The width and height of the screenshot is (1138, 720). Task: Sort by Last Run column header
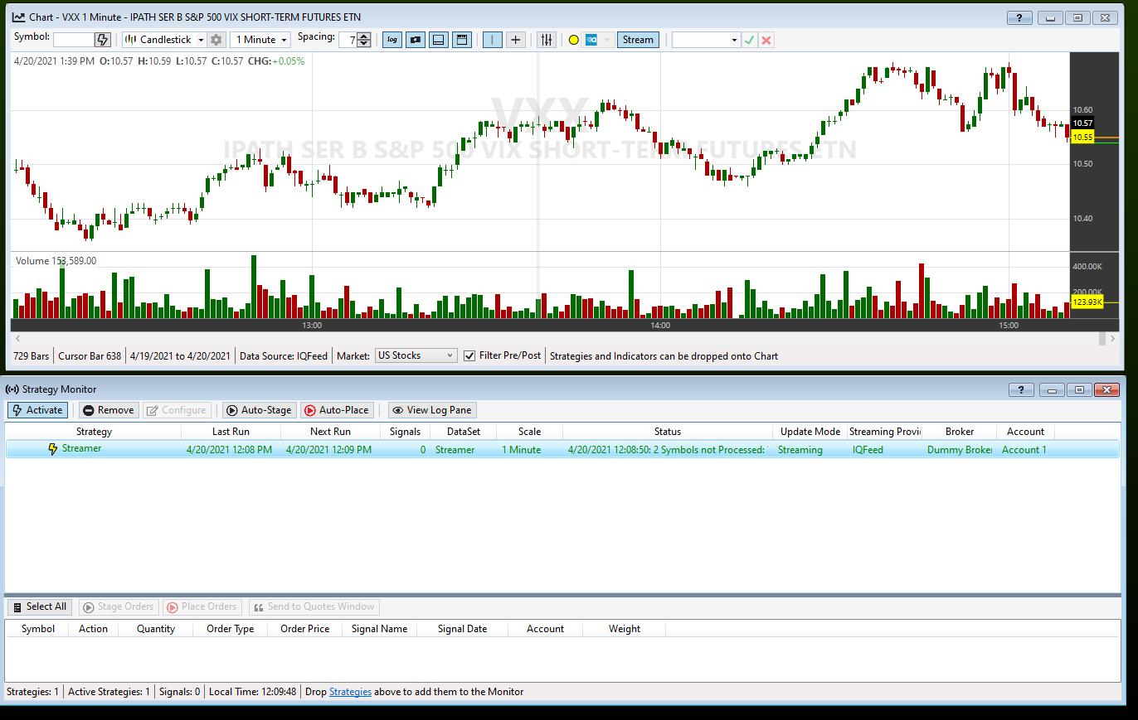(231, 432)
